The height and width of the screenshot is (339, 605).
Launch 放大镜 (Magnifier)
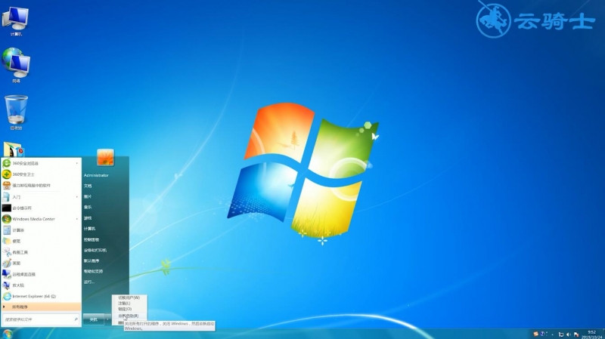tap(41, 285)
